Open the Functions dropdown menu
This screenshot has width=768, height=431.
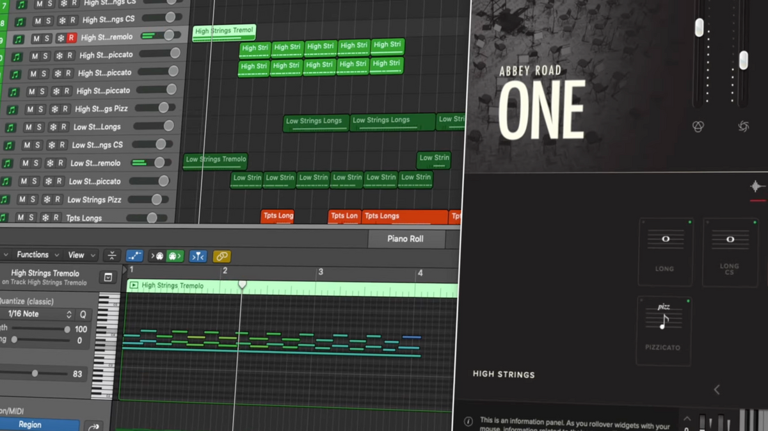37,255
